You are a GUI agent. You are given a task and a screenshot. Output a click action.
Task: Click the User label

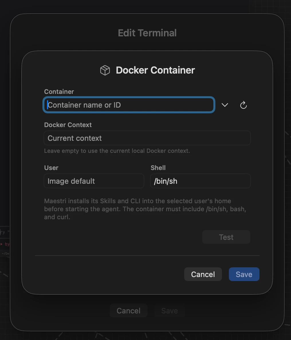click(51, 168)
